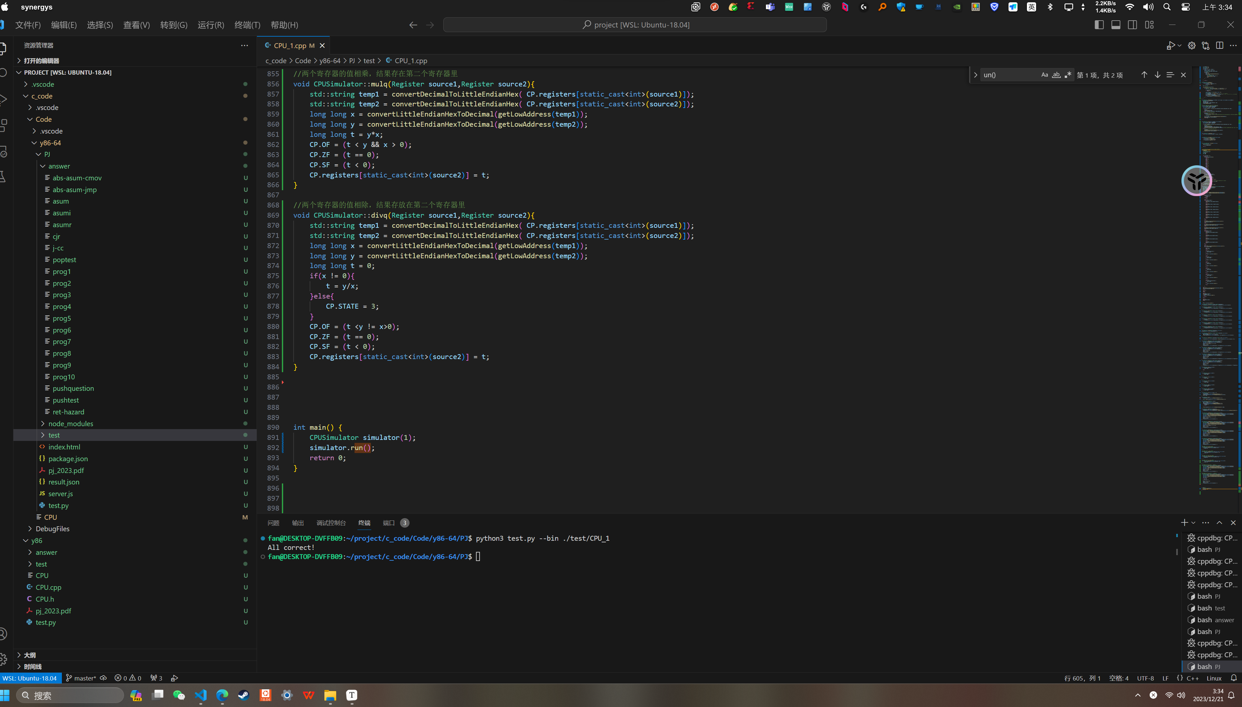1242x707 pixels.
Task: Open the 运行(R) menu
Action: tap(210, 25)
